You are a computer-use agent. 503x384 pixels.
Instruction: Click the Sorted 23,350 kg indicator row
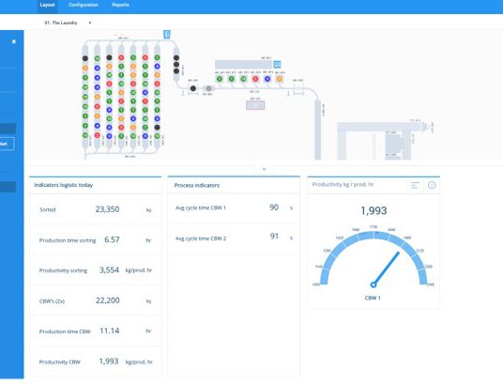tap(96, 209)
